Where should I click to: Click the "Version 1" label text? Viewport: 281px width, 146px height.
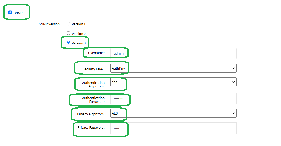[79, 24]
